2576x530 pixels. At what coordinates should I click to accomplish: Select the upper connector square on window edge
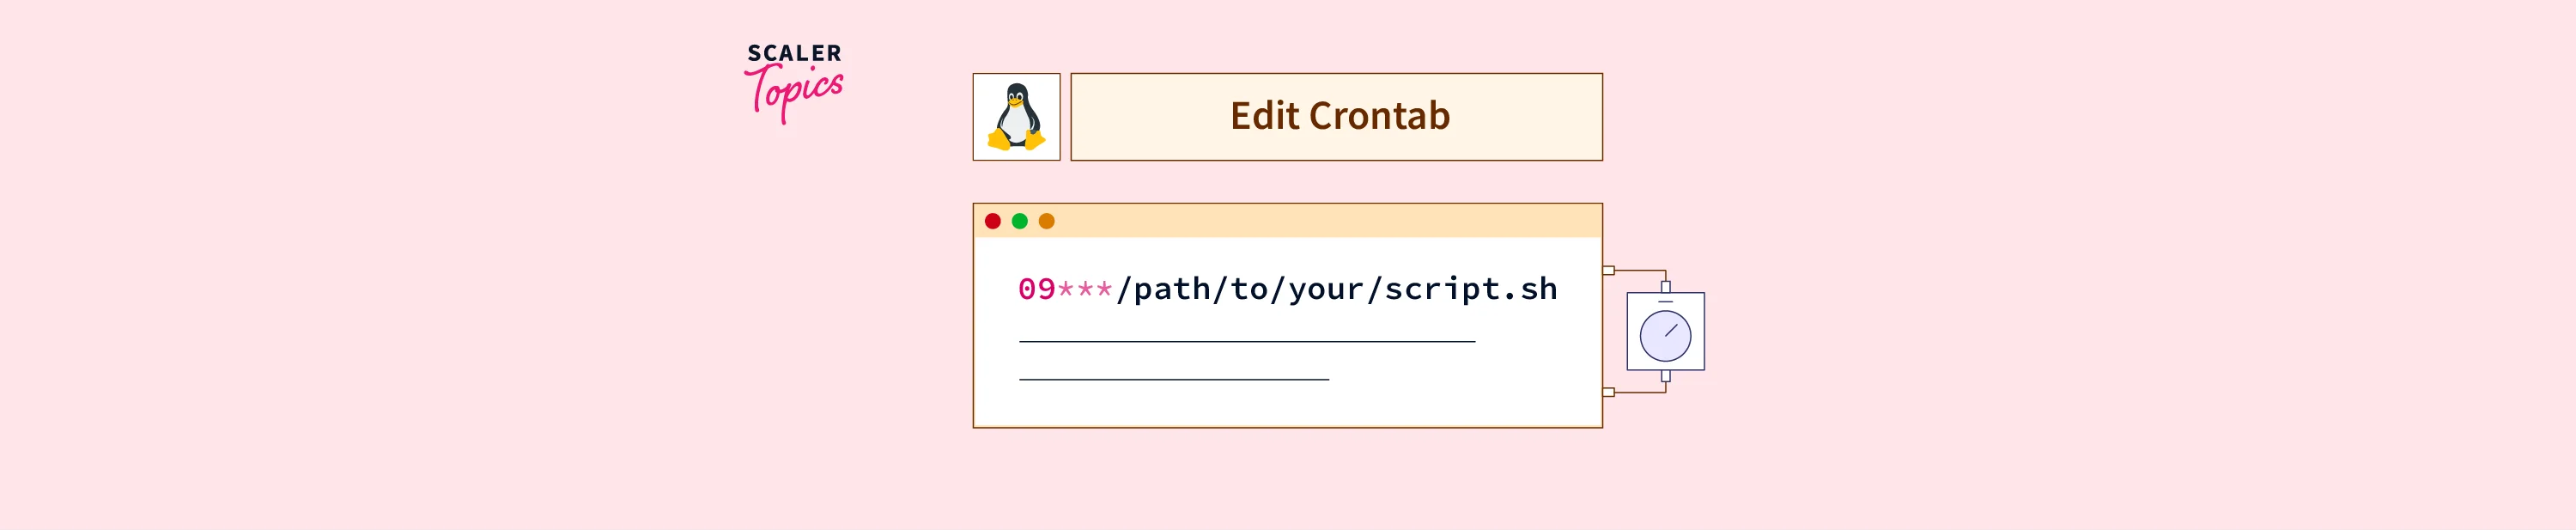[x=1608, y=270]
